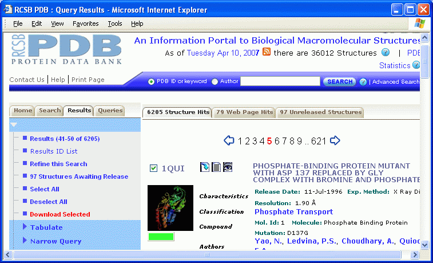Click Select All link
Image resolution: width=433 pixels, height=263 pixels.
click(x=45, y=189)
